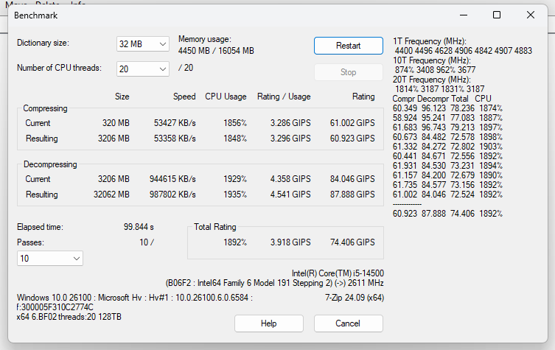The height and width of the screenshot is (350, 555).
Task: Click the Total Rating 1892% CPU usage
Action: [234, 242]
